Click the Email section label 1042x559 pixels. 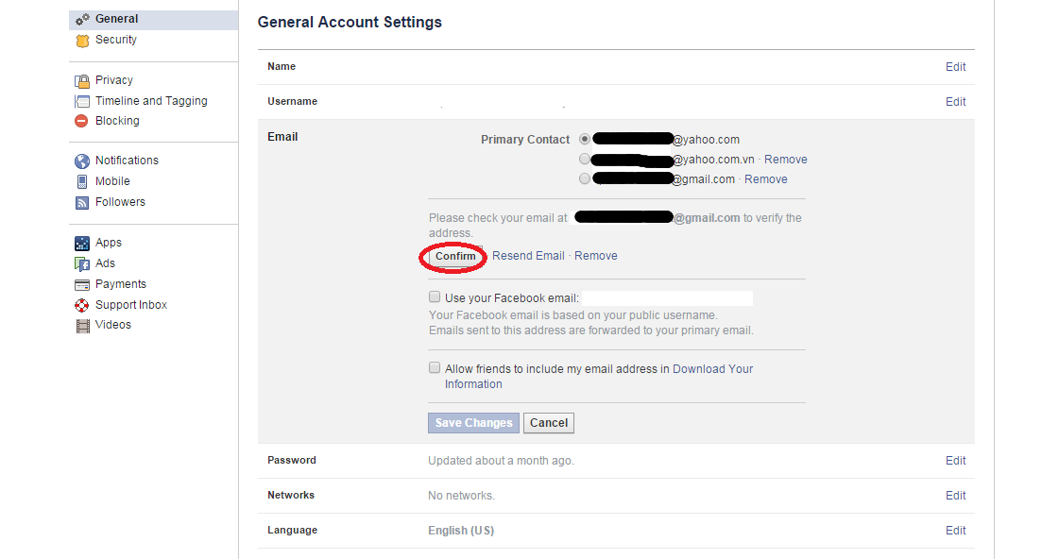(282, 137)
